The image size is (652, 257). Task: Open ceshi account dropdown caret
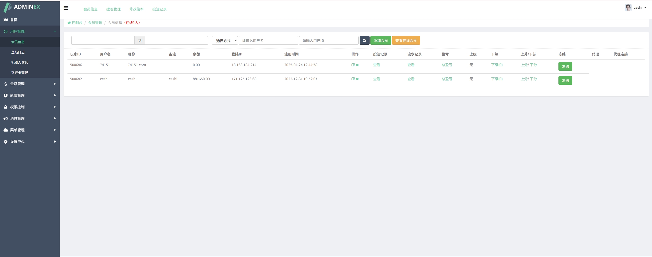pos(645,8)
